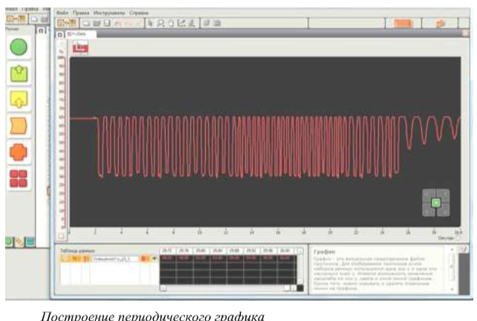
Task: Click the red data set icon above graph
Action: 79,47
